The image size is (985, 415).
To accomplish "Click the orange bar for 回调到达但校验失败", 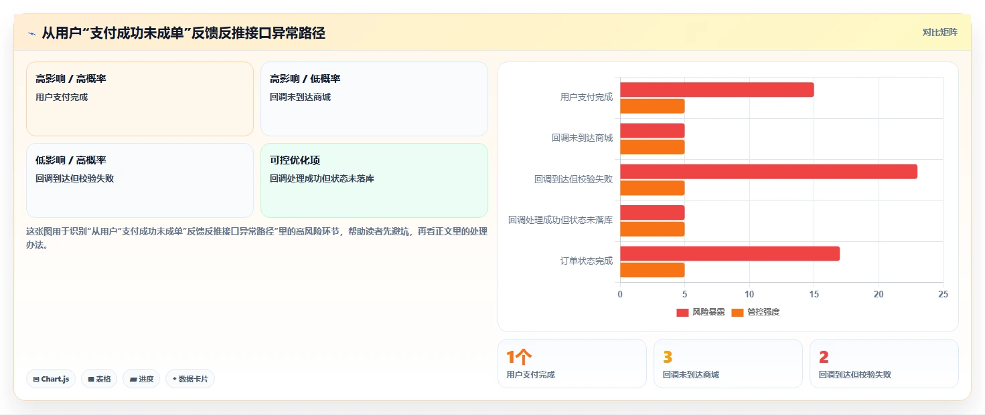I will coord(652,188).
